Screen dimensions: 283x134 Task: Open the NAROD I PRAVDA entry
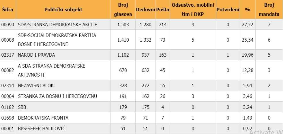36,55
